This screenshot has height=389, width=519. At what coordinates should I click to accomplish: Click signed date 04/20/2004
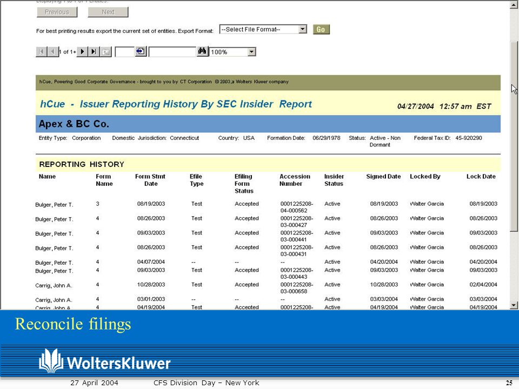click(x=384, y=261)
